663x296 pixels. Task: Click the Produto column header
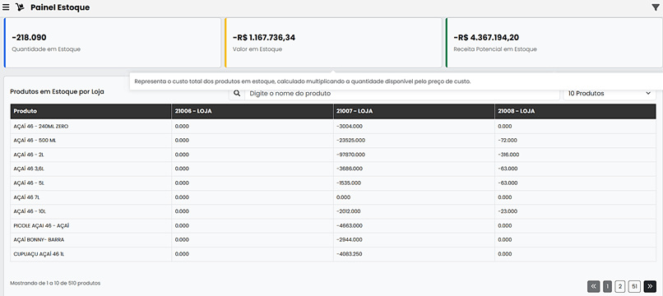click(91, 111)
